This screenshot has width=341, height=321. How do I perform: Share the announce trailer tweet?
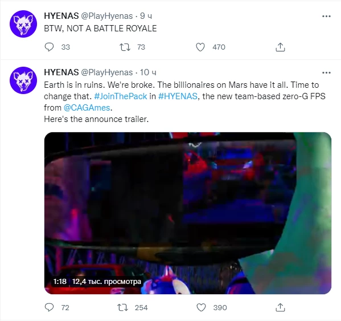(x=280, y=307)
